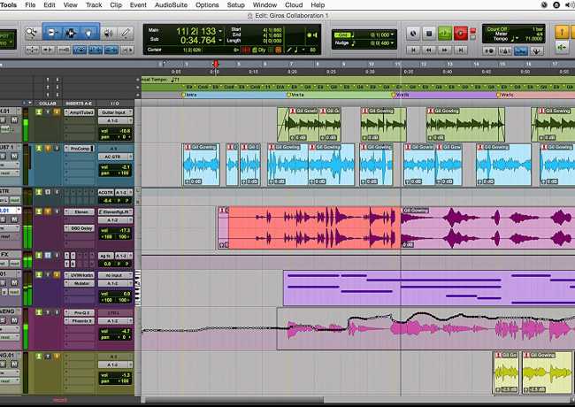
Task: Open the Phoenix II insert plugin
Action: (x=81, y=321)
